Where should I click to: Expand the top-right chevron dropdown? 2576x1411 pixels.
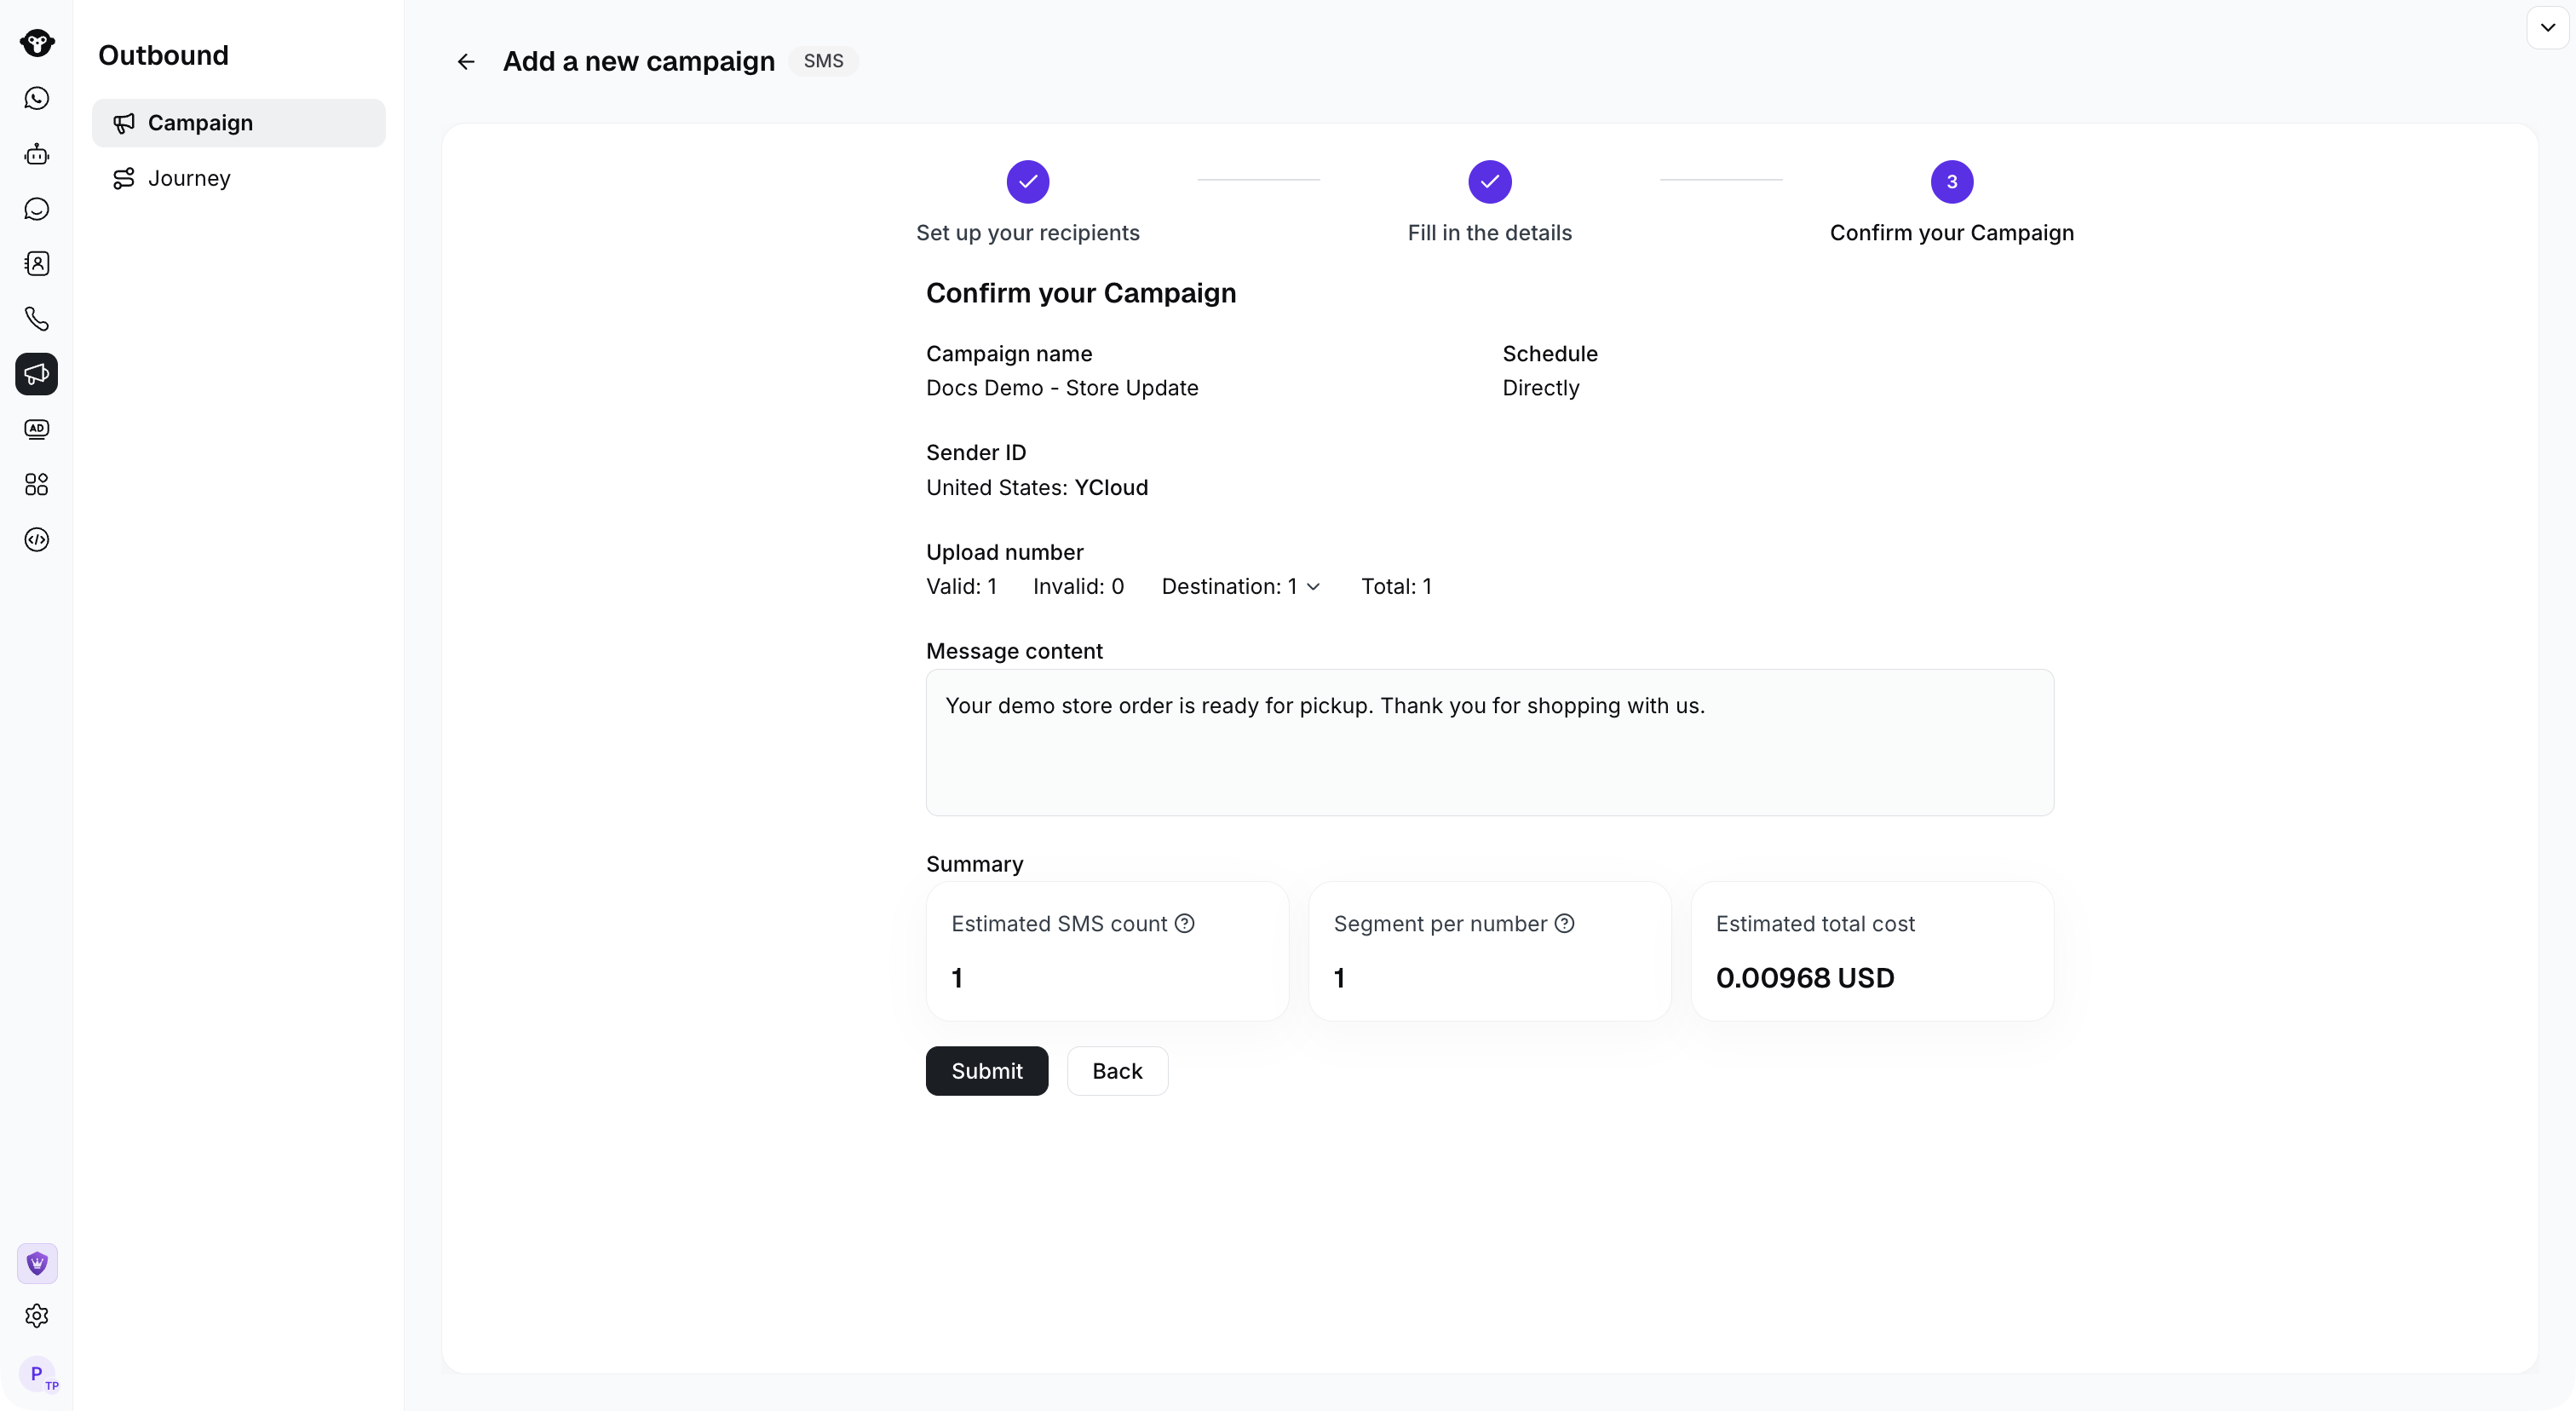point(2548,28)
